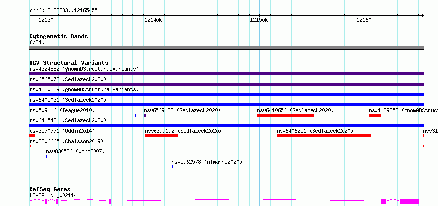Select the HIVEP1 exon block near 12161k
This screenshot has height=206, width=438.
383,201
